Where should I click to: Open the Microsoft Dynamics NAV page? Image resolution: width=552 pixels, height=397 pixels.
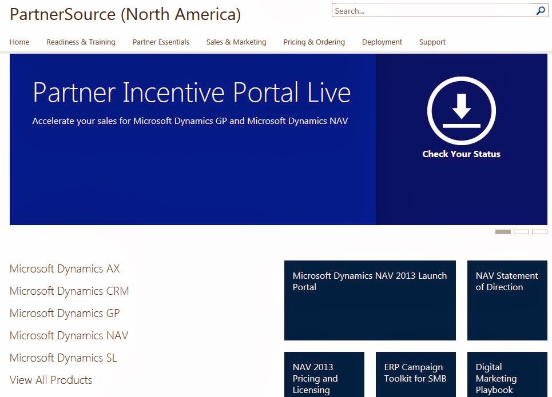point(68,335)
